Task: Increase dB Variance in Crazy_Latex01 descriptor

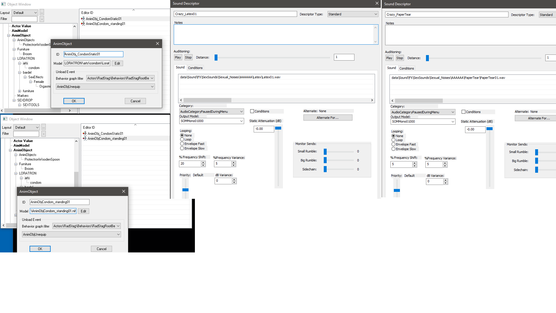Action: [234, 179]
